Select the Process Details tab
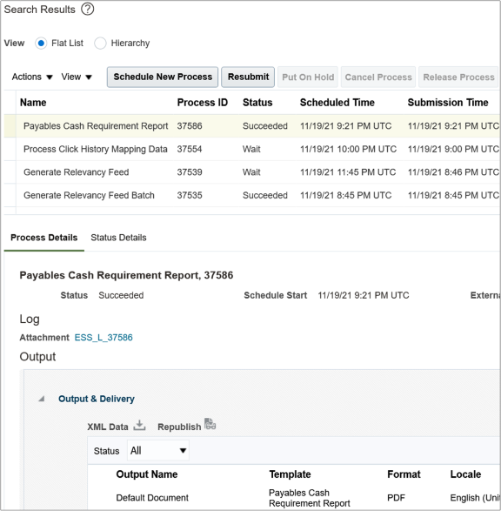Image resolution: width=501 pixels, height=511 pixels. tap(44, 238)
